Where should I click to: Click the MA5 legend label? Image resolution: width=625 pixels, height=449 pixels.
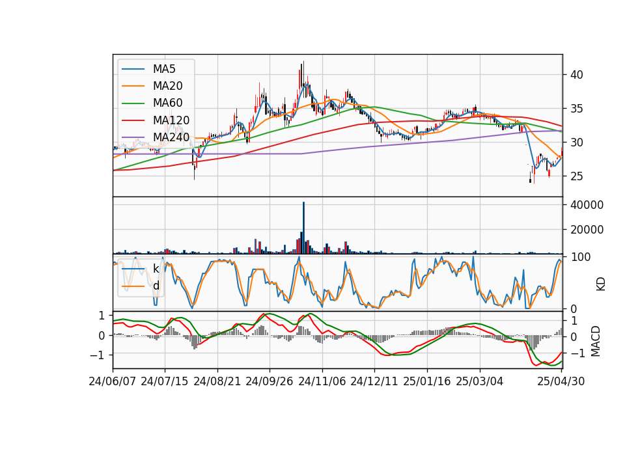coord(164,69)
